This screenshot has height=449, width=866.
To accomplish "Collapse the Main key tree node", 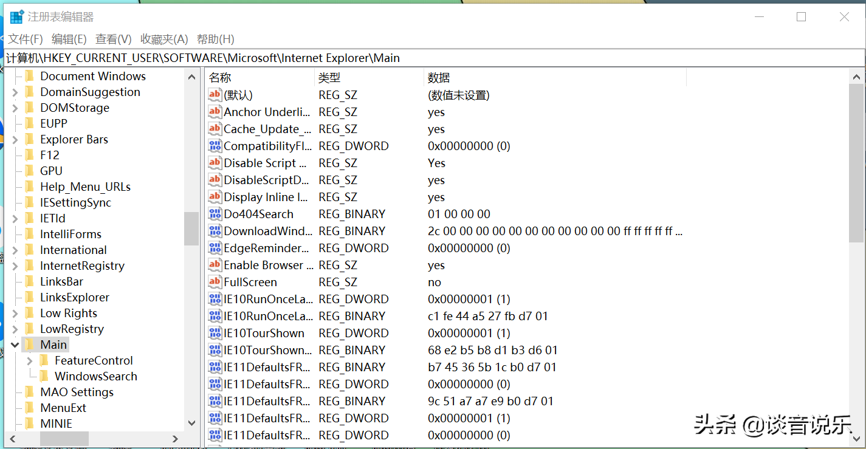I will [x=15, y=344].
